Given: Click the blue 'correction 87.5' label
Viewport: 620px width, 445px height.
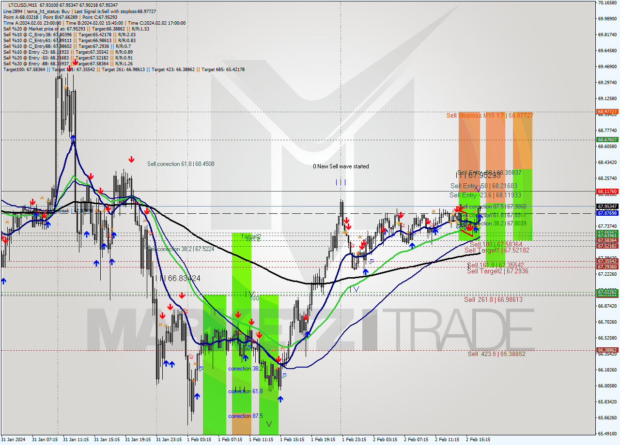Looking at the screenshot, I should coord(246,416).
